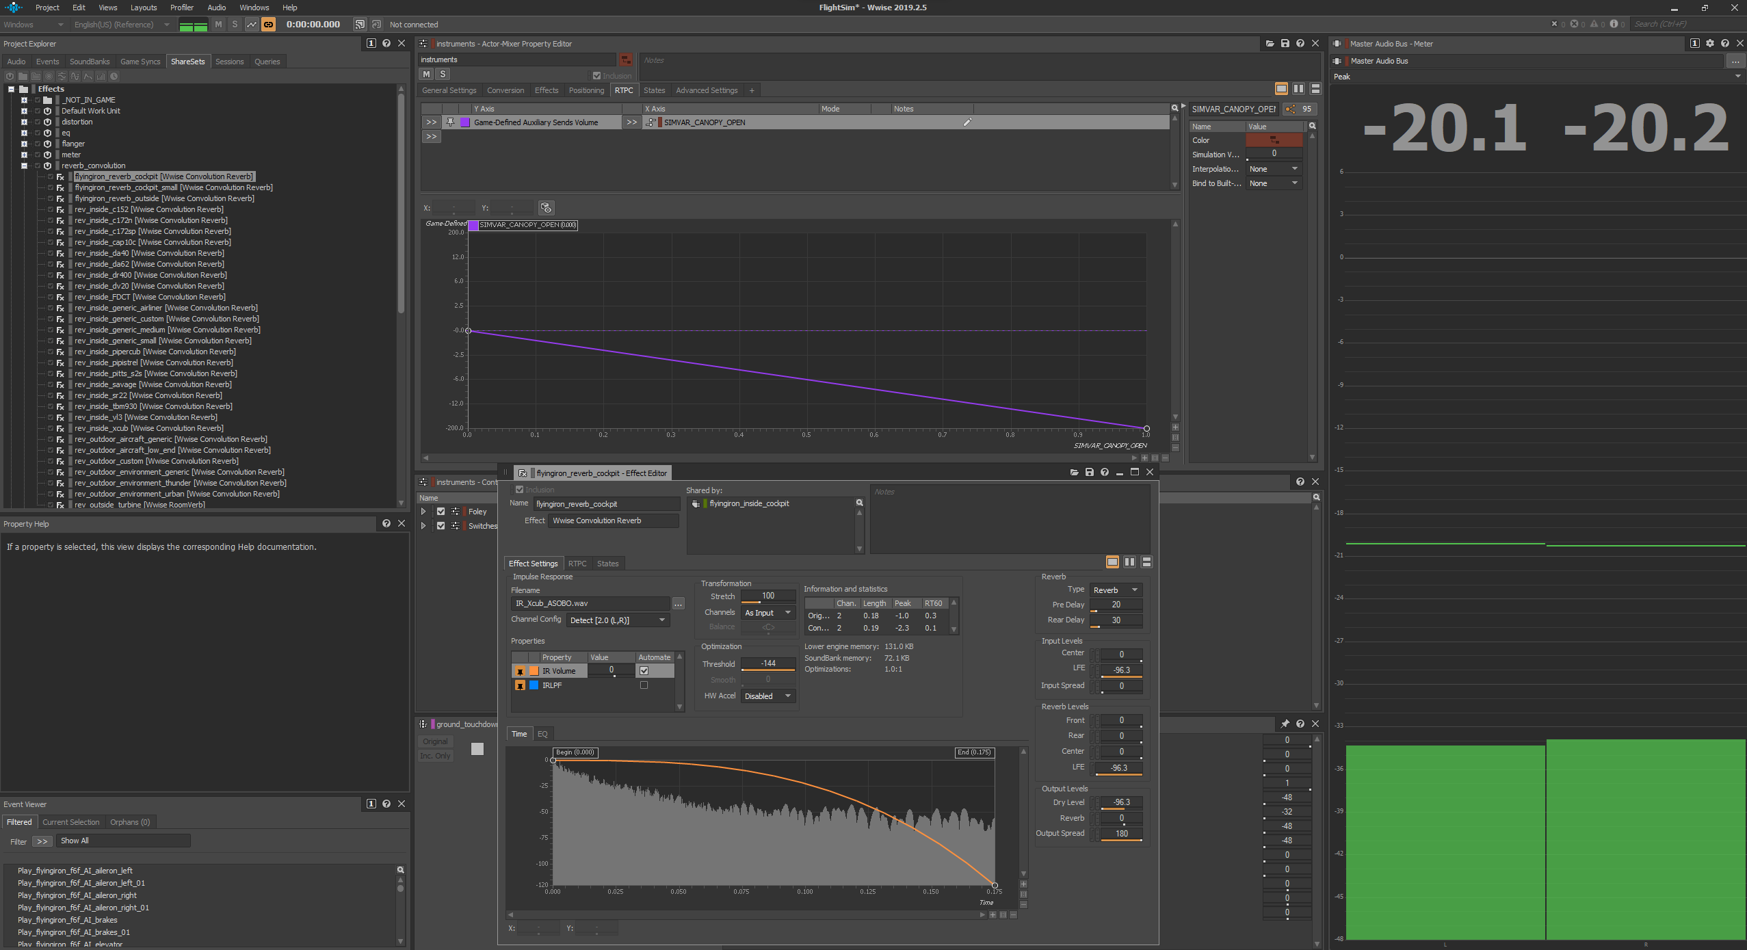Click the empty-row >> add RTPC button
The image size is (1747, 950).
pyautogui.click(x=431, y=137)
